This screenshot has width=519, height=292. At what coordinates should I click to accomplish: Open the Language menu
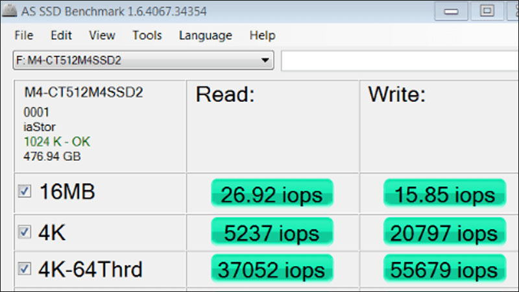[205, 36]
